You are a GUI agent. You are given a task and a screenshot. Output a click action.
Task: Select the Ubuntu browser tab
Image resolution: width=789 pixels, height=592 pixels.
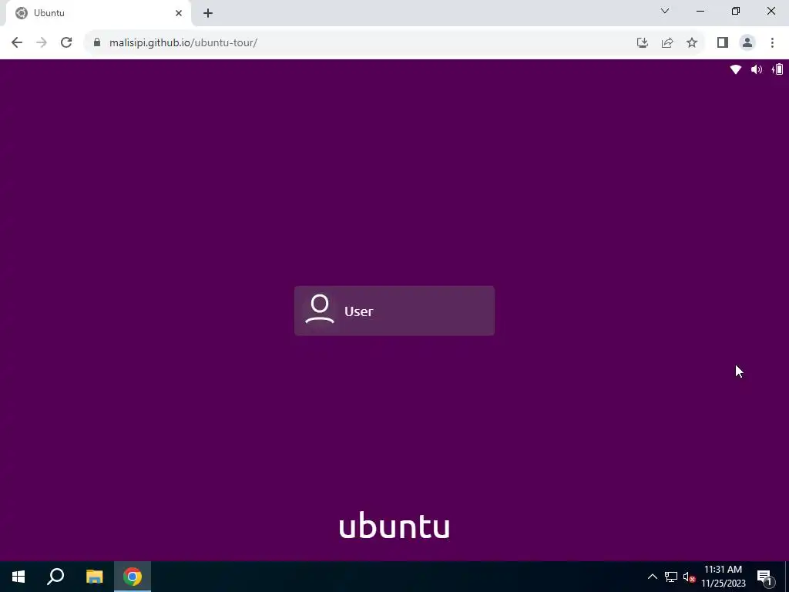click(x=98, y=13)
